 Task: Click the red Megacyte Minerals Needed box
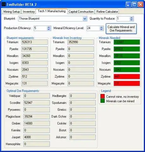(127, 83)
